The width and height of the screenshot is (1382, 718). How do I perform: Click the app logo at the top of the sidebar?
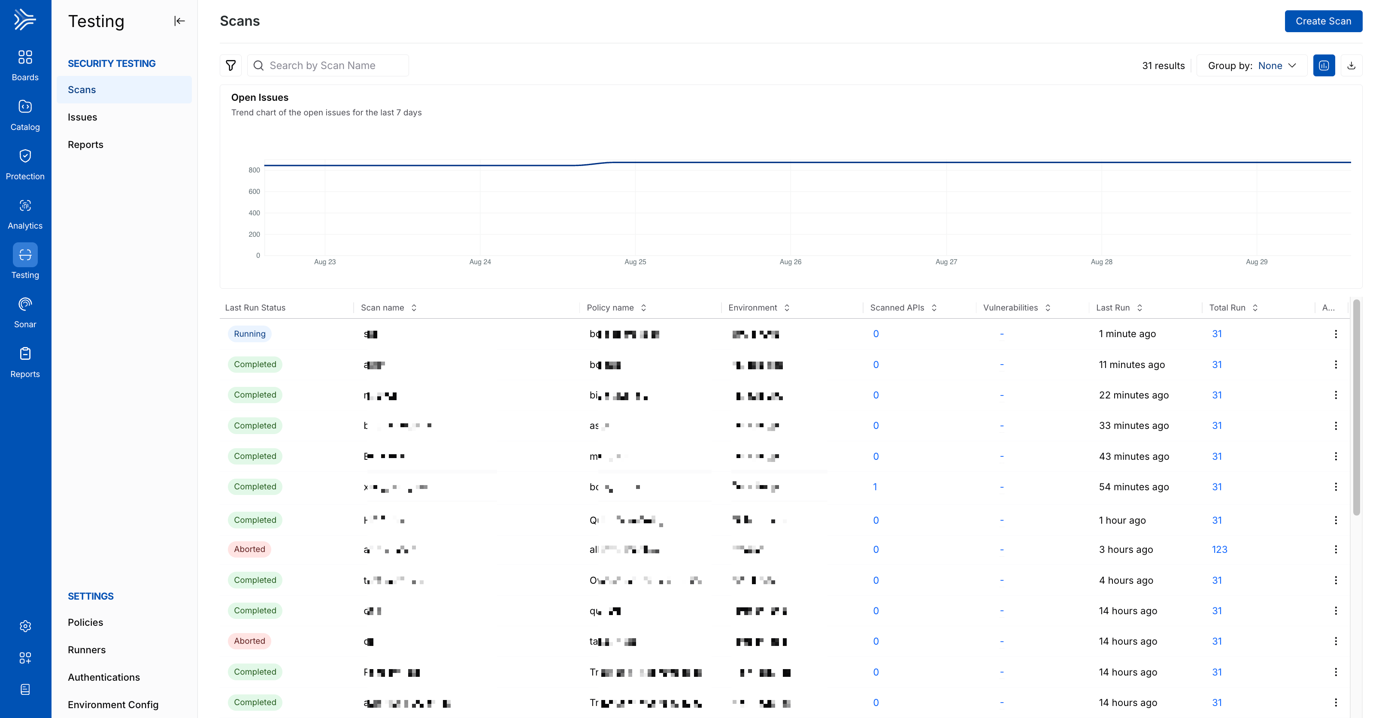[x=25, y=20]
